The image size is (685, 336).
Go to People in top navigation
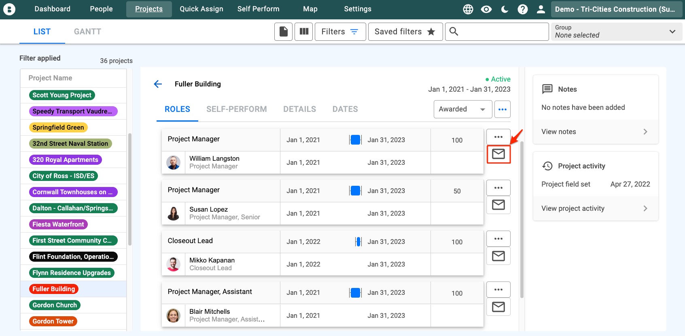point(101,9)
